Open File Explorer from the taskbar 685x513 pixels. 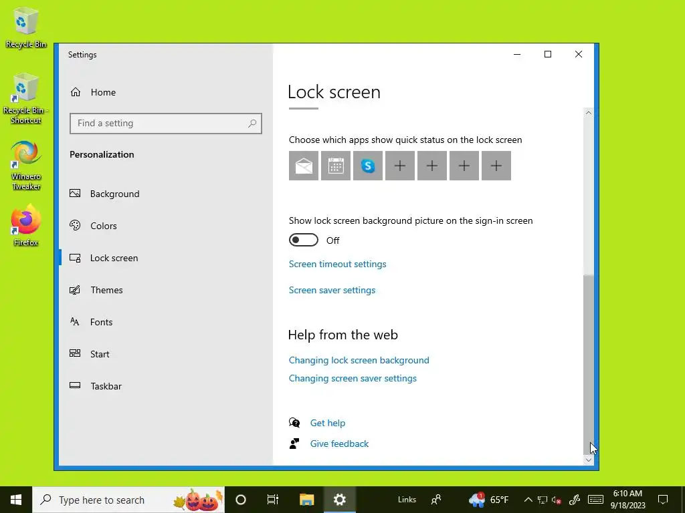[x=306, y=500]
